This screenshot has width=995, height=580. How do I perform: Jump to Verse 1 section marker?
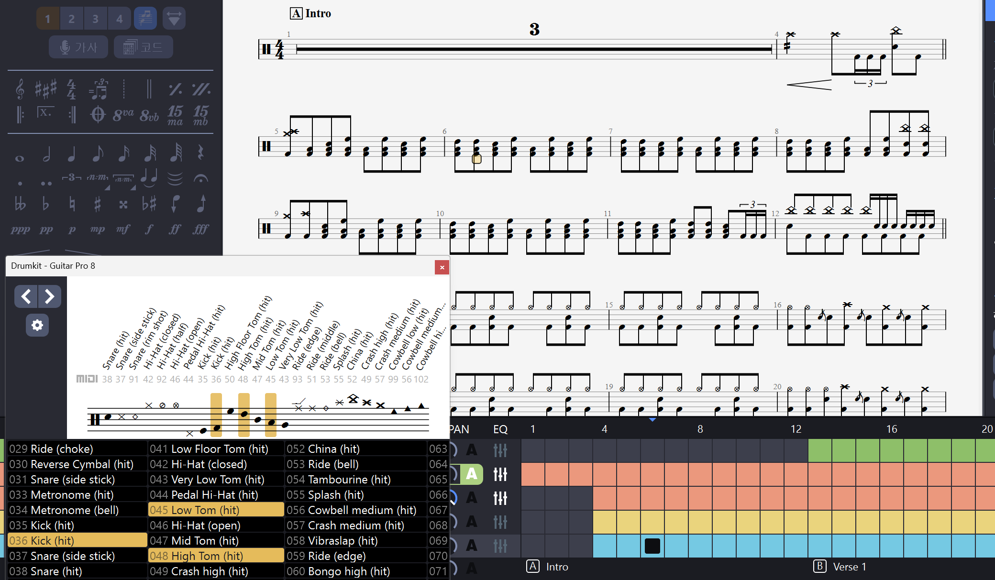pos(840,567)
